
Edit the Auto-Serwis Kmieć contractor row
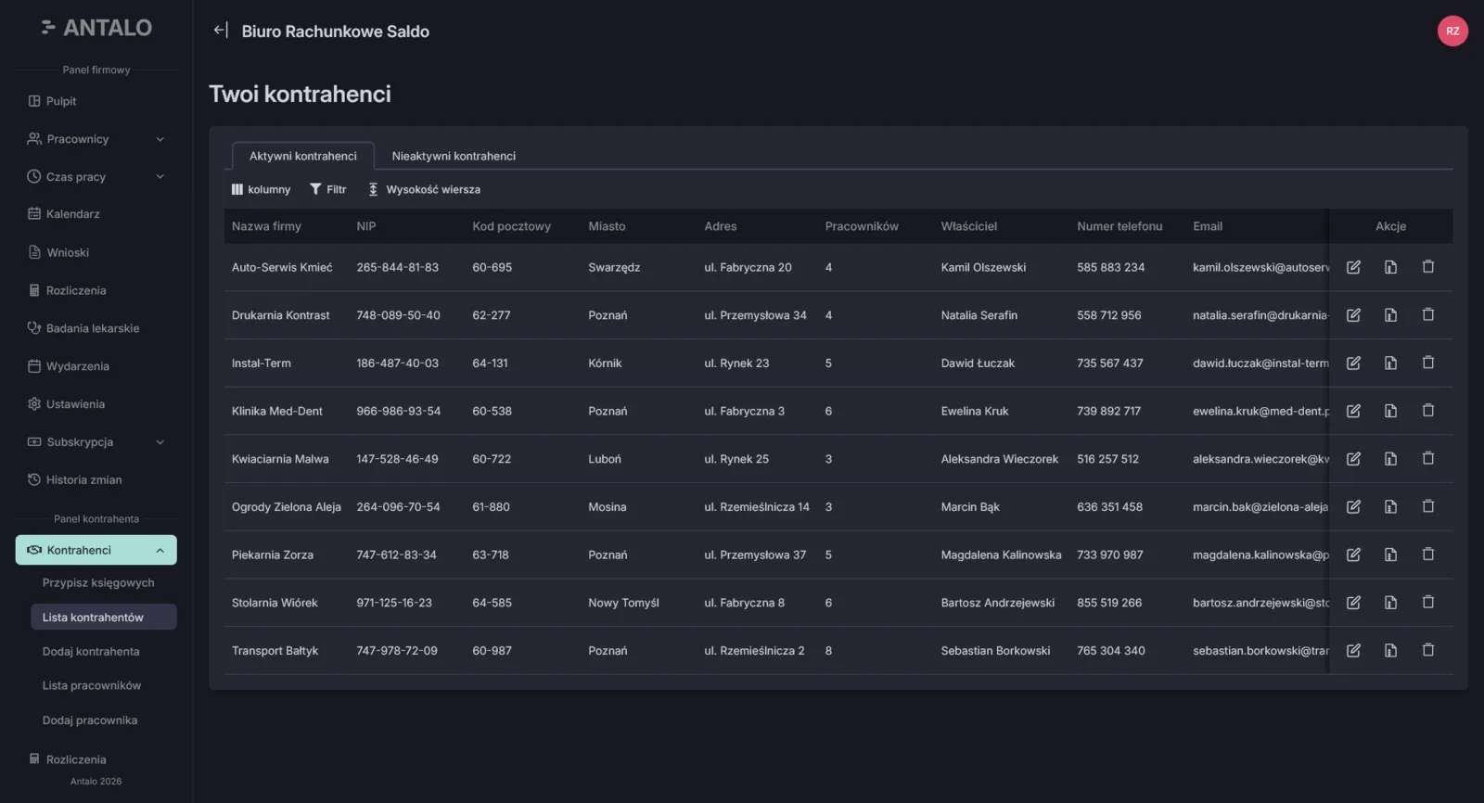(x=1353, y=267)
